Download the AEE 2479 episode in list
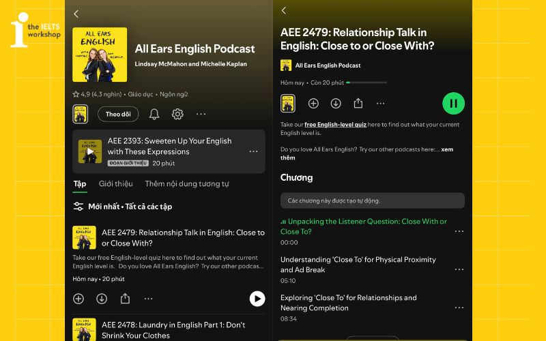The height and width of the screenshot is (341, 546). pyautogui.click(x=102, y=299)
